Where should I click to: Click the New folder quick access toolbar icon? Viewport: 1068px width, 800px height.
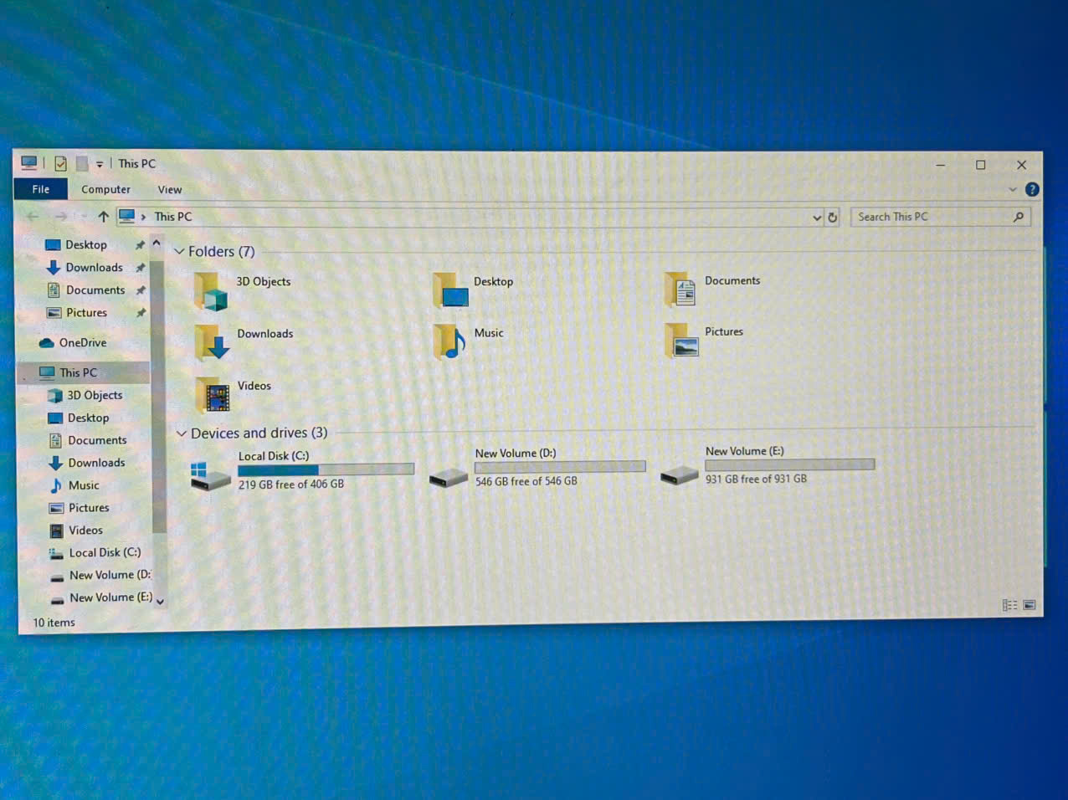tap(81, 163)
